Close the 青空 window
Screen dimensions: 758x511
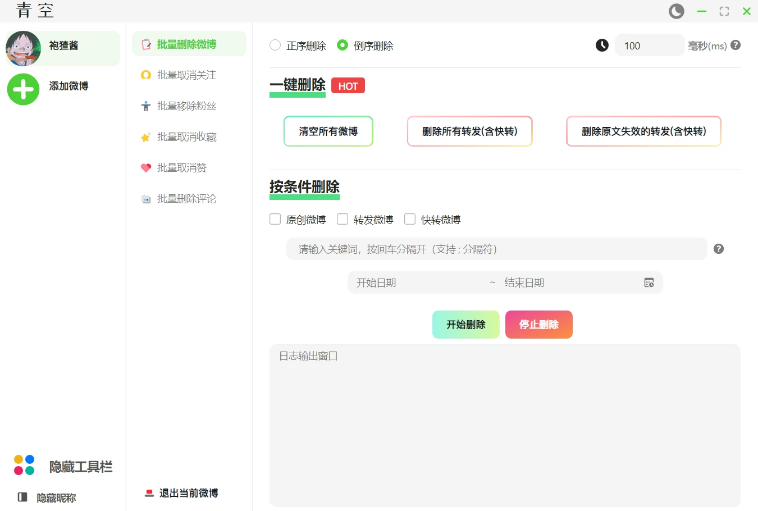tap(747, 11)
